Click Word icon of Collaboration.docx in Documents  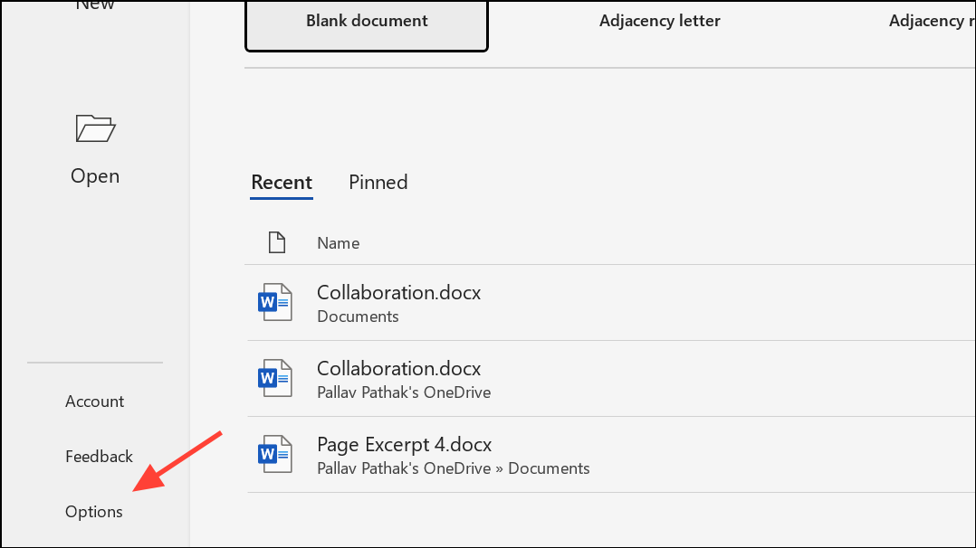(275, 302)
